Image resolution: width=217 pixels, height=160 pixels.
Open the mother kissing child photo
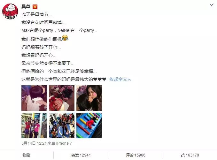tap(89, 98)
